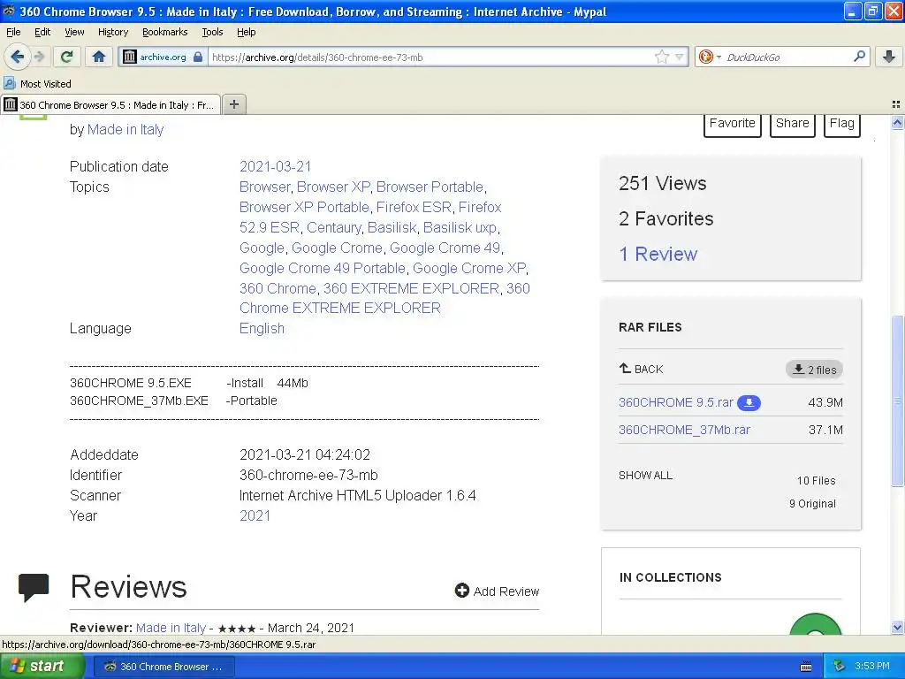Click the Add Review plus icon

point(461,590)
